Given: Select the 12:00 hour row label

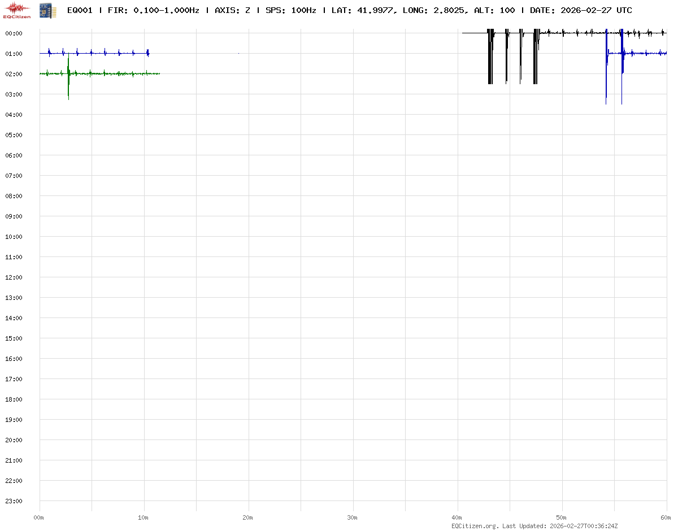Looking at the screenshot, I should pos(14,277).
